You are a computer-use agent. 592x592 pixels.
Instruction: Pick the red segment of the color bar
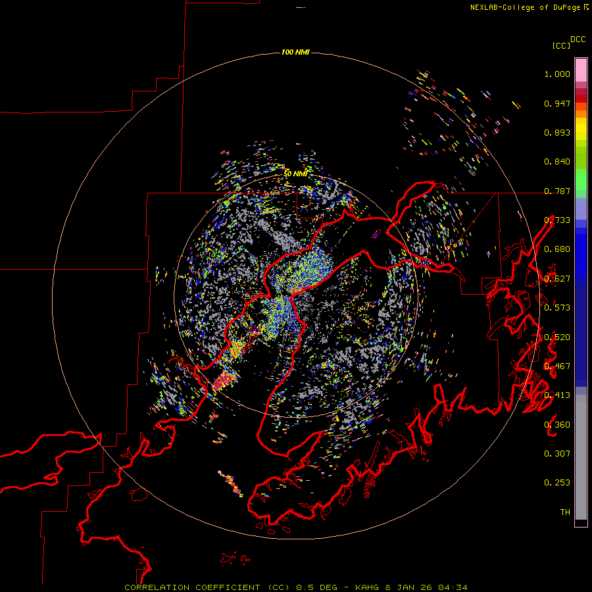tap(581, 99)
